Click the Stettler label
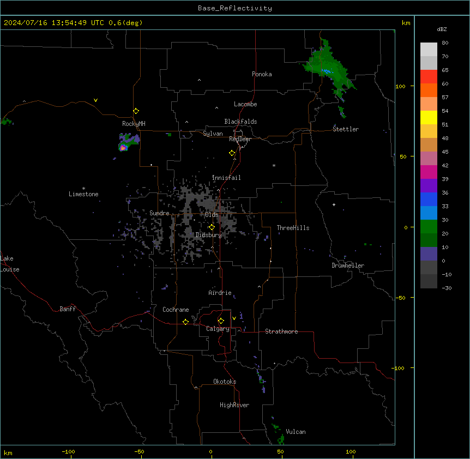Screen dimensions: 470x459 tap(346, 129)
